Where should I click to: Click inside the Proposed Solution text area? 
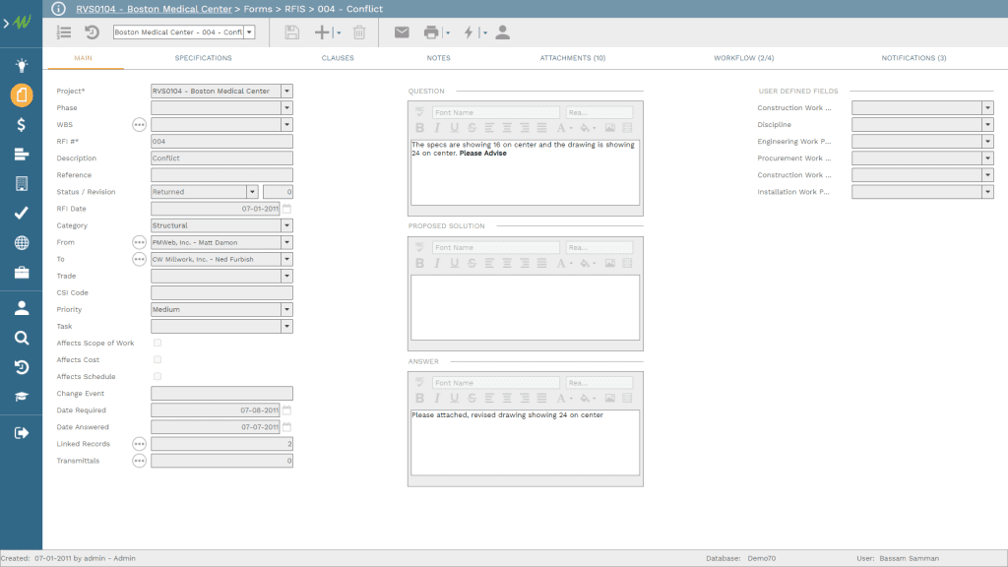click(x=526, y=307)
